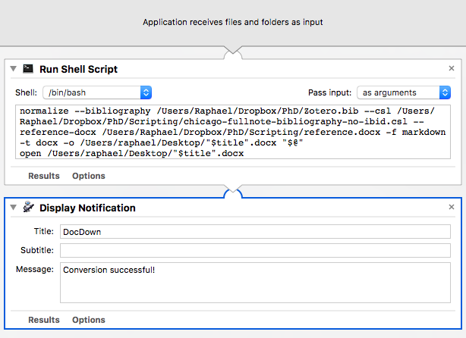The width and height of the screenshot is (466, 338).
Task: Click the Title field containing DocDown
Action: [x=255, y=231]
